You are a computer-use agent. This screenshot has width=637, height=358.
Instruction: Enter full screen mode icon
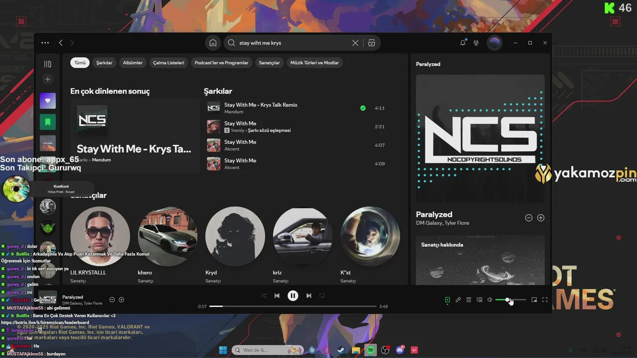pos(544,300)
